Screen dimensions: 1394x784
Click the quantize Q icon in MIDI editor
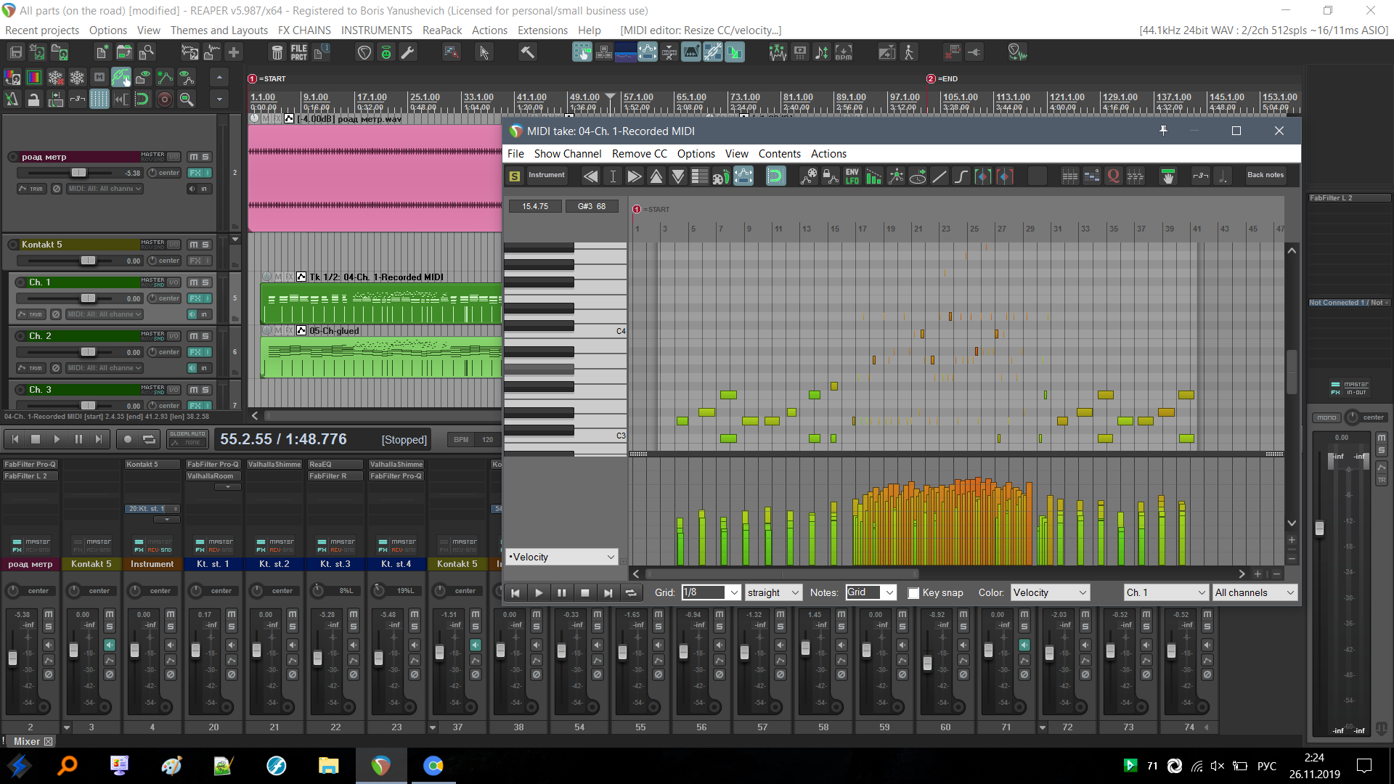pyautogui.click(x=1113, y=176)
